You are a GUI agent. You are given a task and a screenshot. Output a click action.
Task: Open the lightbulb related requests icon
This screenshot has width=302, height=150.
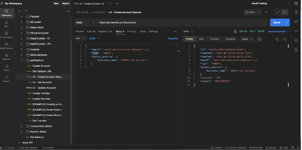pyautogui.click(x=296, y=50)
